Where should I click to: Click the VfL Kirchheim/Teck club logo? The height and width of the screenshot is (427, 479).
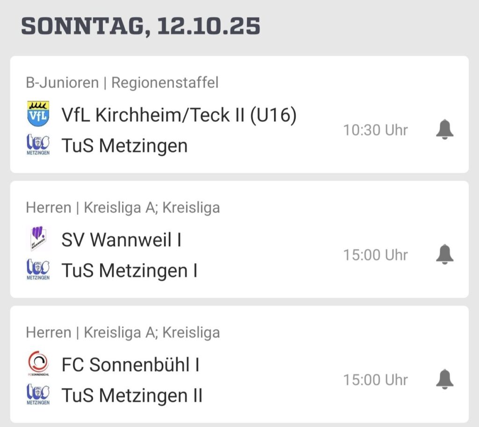38,114
